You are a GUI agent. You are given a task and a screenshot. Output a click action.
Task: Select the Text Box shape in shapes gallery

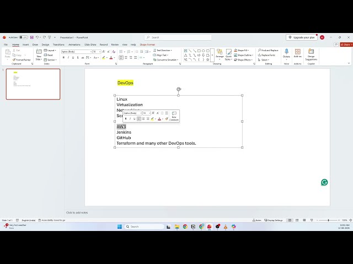185,51
